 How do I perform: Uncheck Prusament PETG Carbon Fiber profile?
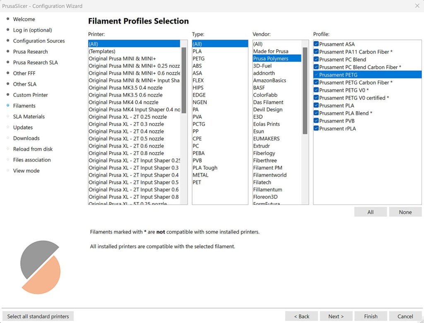pyautogui.click(x=316, y=82)
